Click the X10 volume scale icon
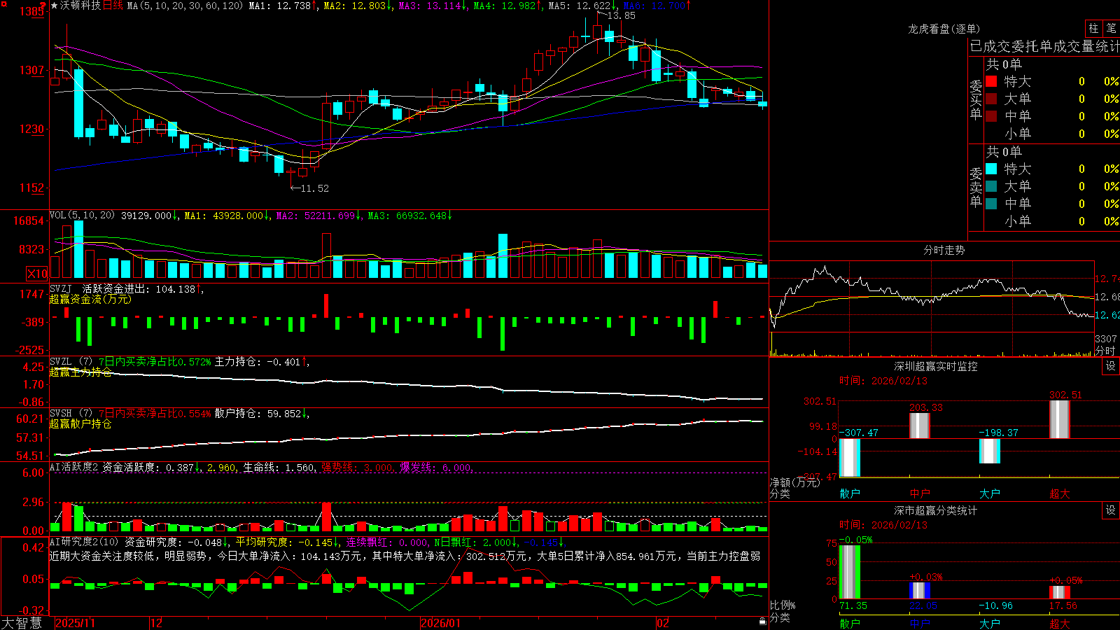Viewport: 1120px width, 630px height. point(37,274)
